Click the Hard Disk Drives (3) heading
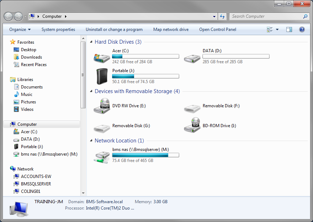Screen dimensions: 313x222 click(x=118, y=42)
